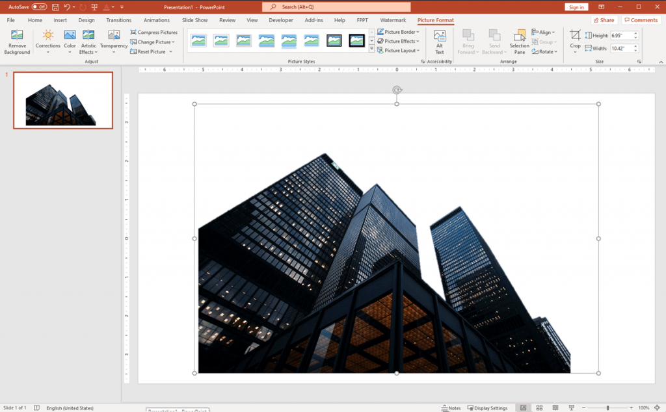Toggle Notes pane visibility

coord(451,407)
